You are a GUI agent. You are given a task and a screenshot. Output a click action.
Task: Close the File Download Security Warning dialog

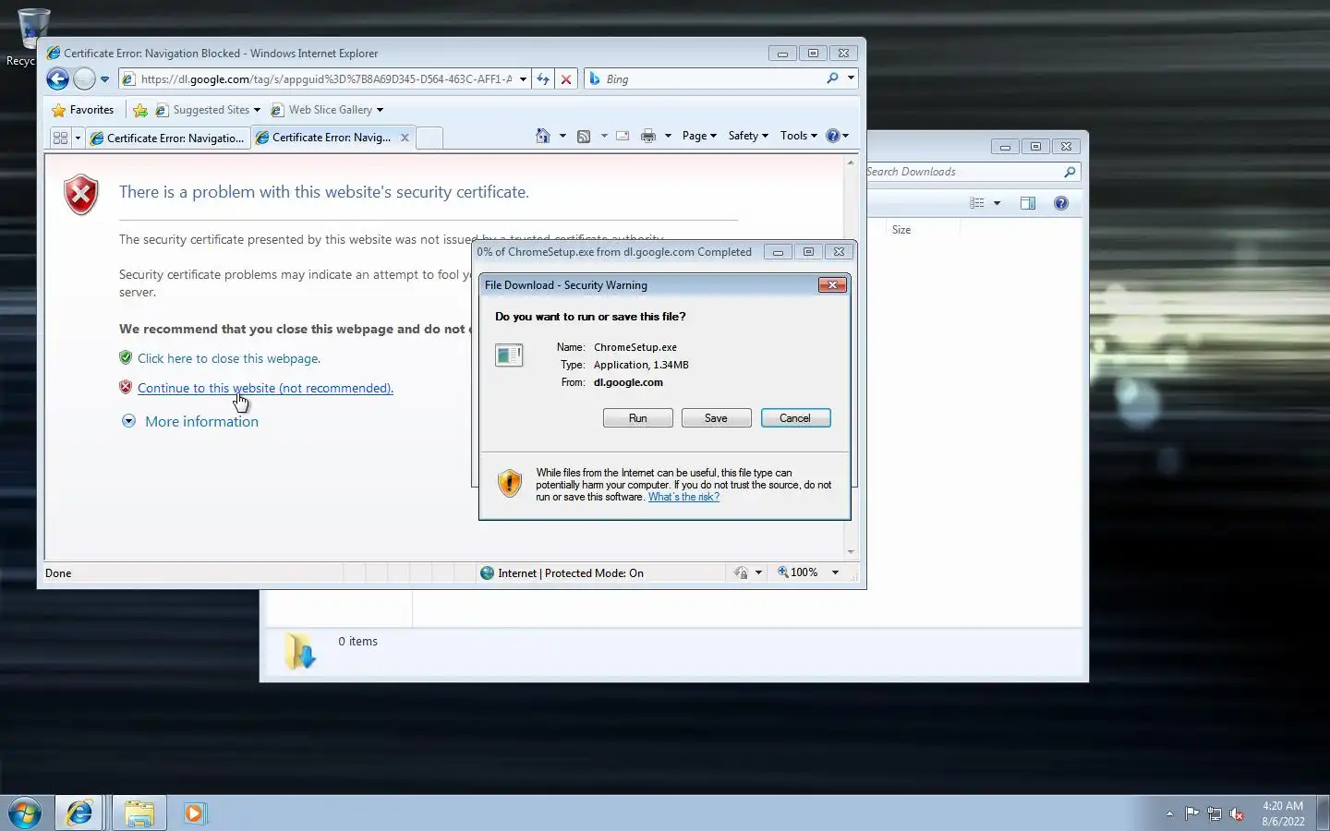[x=832, y=284]
